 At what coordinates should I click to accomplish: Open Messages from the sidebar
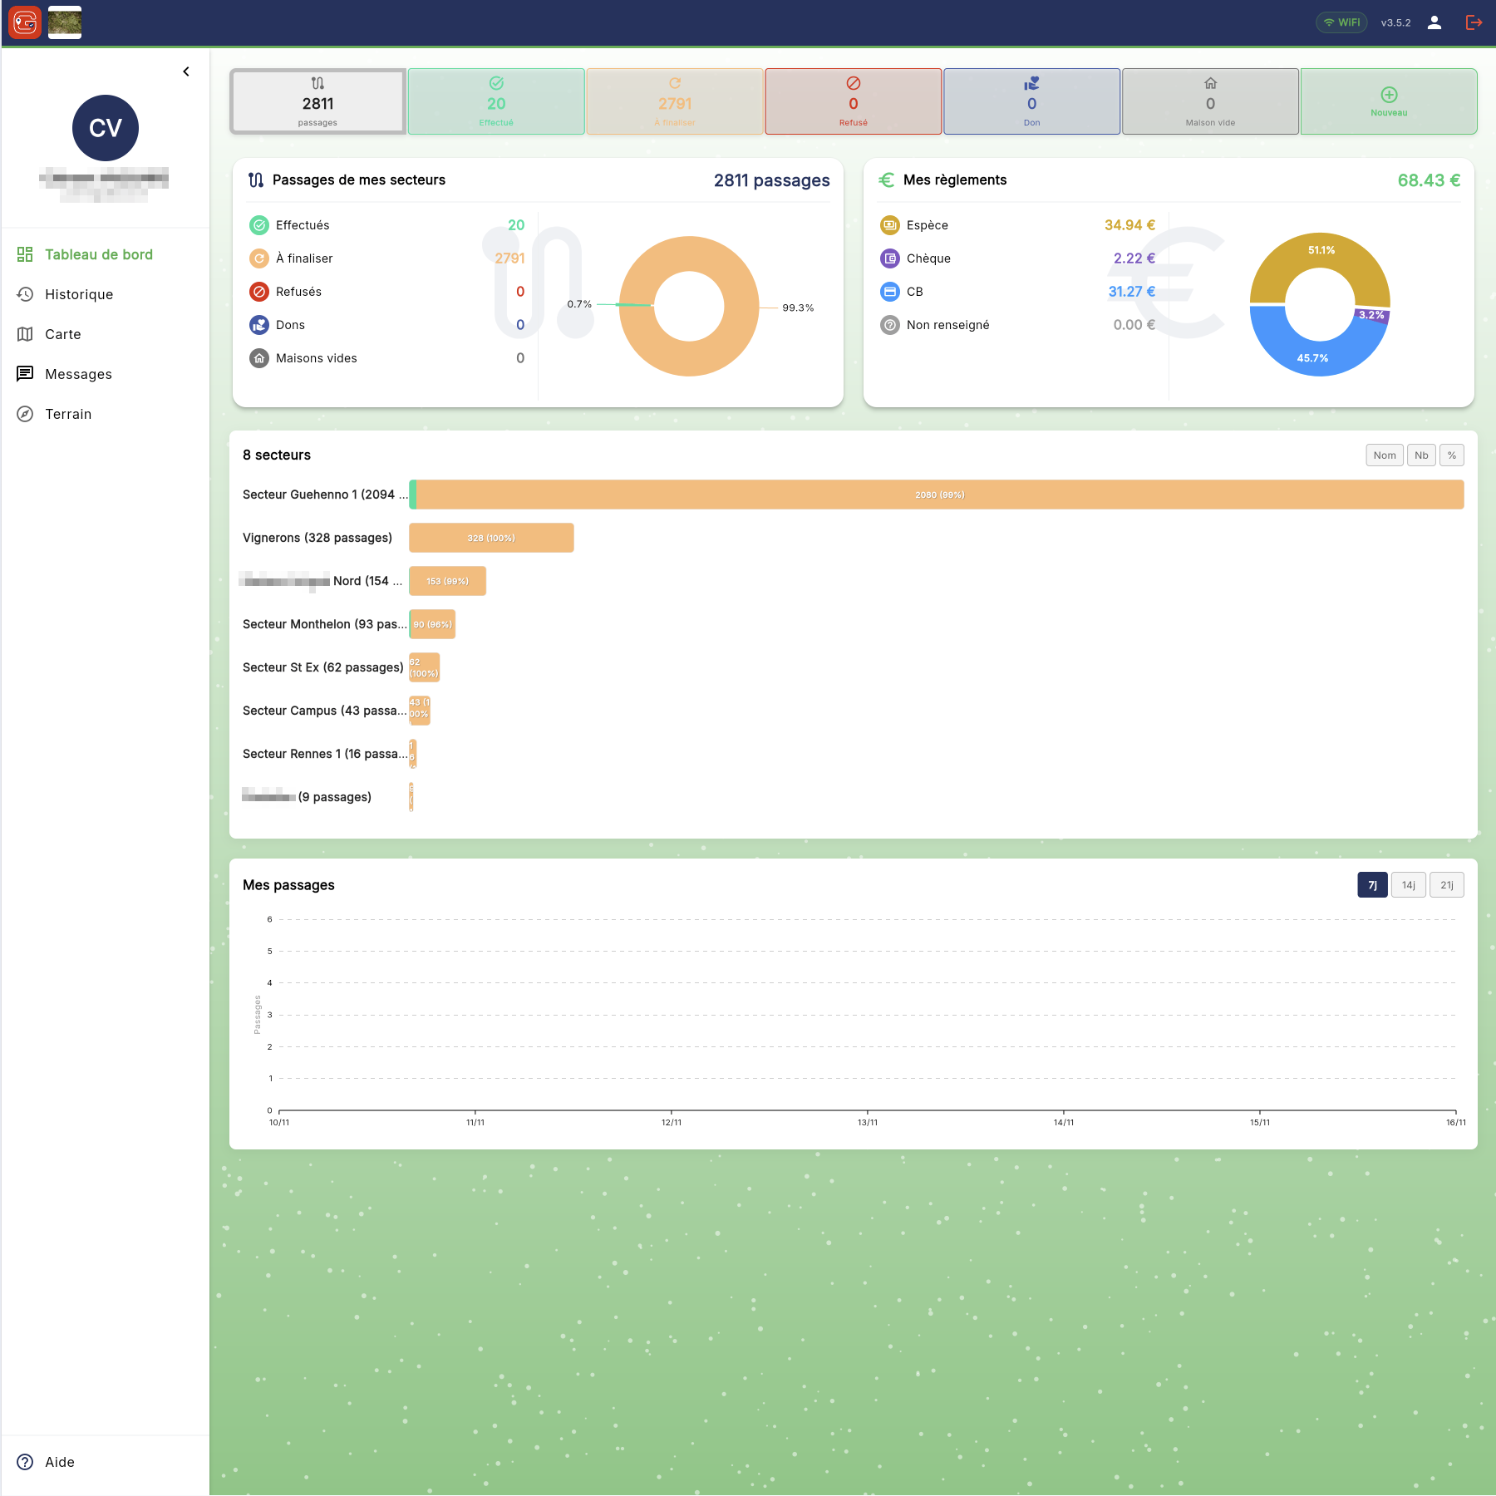click(78, 374)
